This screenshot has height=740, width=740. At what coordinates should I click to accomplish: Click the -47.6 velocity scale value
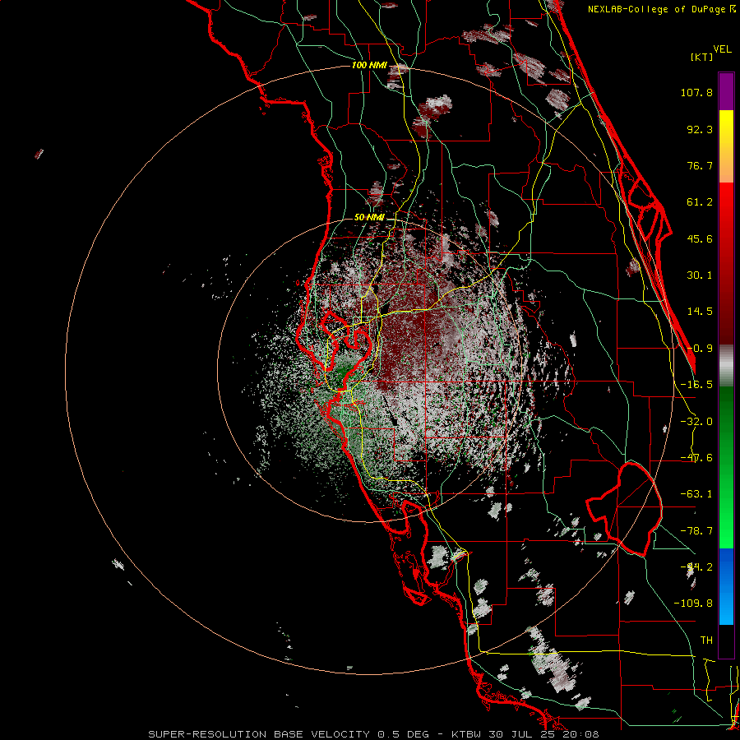click(696, 458)
